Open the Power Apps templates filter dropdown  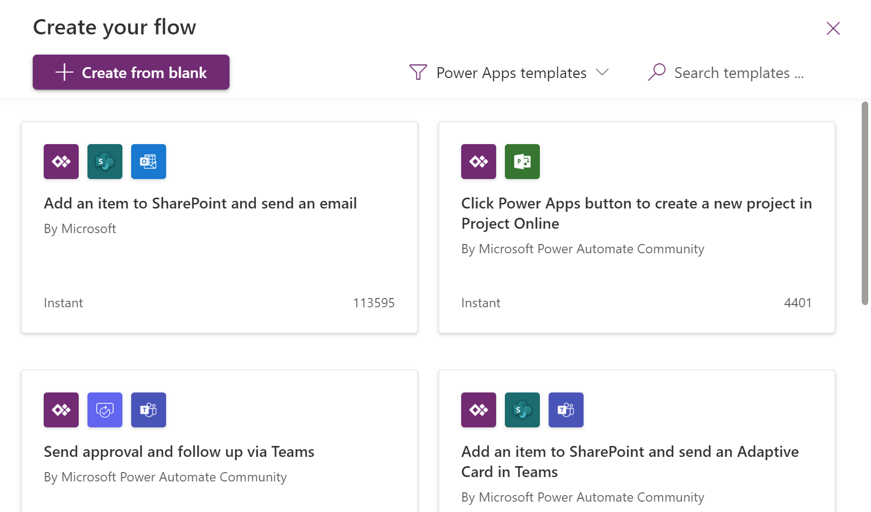(511, 73)
